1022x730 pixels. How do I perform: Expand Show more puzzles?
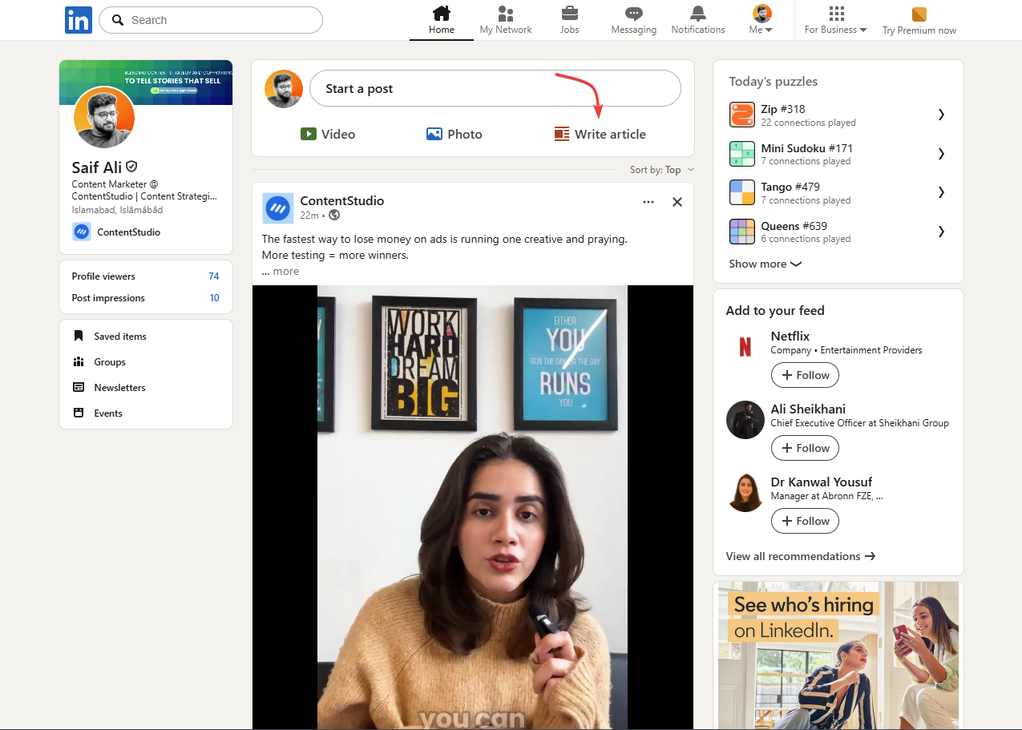(765, 264)
